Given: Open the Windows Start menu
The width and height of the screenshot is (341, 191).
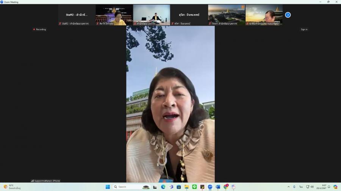Looking at the screenshot, I should pos(108,187).
